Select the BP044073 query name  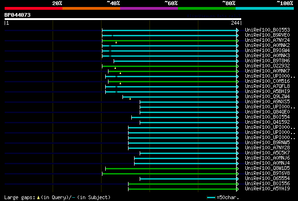tap(18, 15)
